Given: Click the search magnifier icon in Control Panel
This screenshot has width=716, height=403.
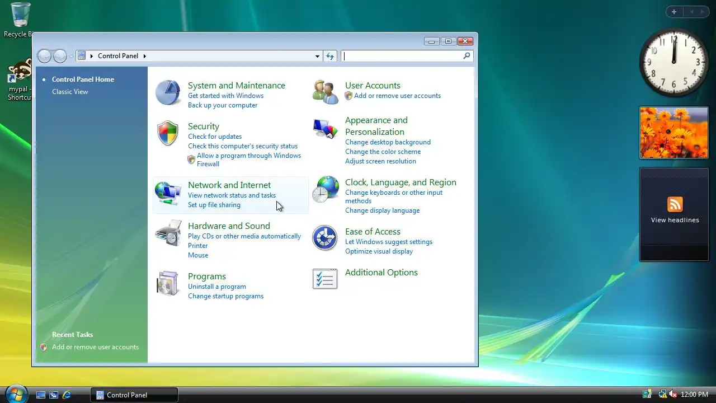Looking at the screenshot, I should coord(467,56).
